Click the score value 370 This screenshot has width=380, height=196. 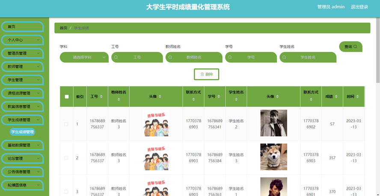click(x=332, y=192)
